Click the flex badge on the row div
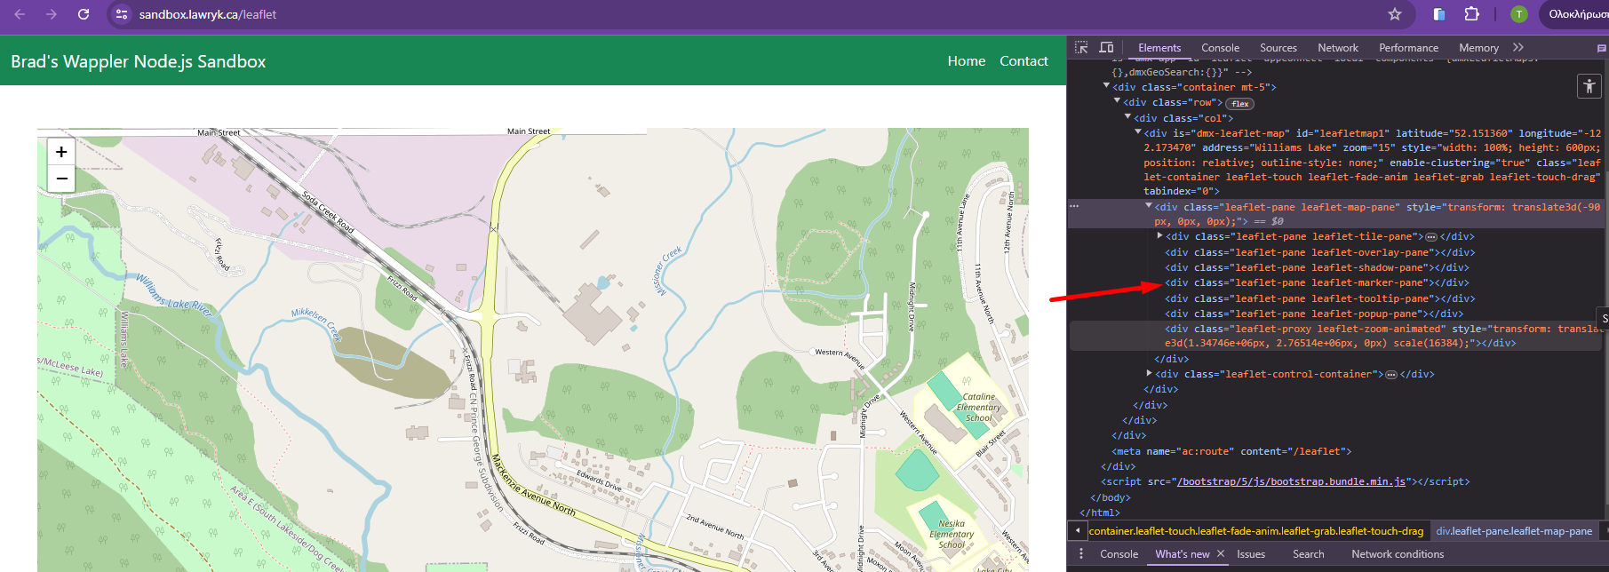Image resolution: width=1609 pixels, height=572 pixels. pos(1240,104)
